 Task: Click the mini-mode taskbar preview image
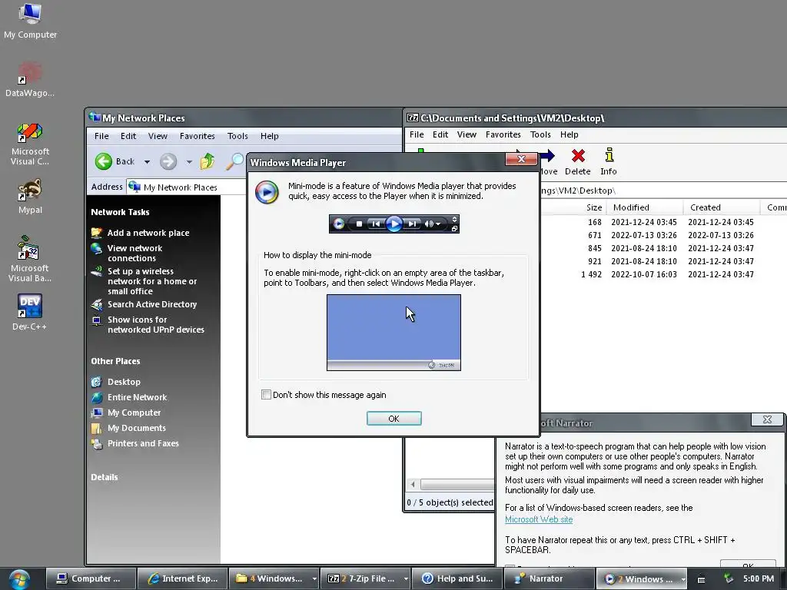[393, 333]
